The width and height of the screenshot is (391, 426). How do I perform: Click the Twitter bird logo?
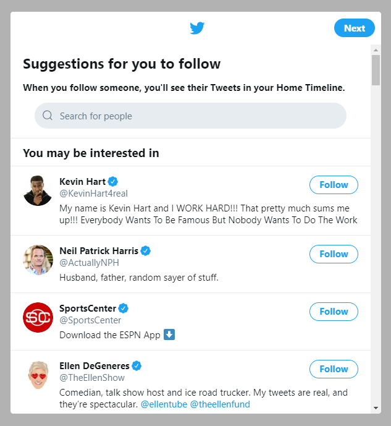[x=197, y=28]
